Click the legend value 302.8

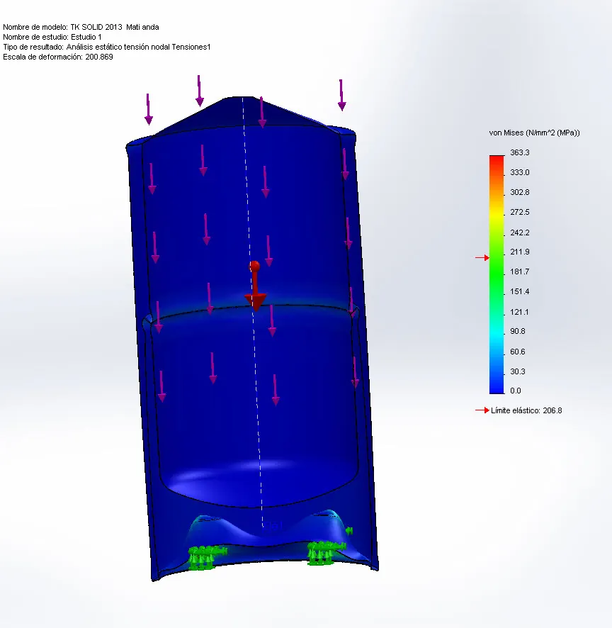519,192
